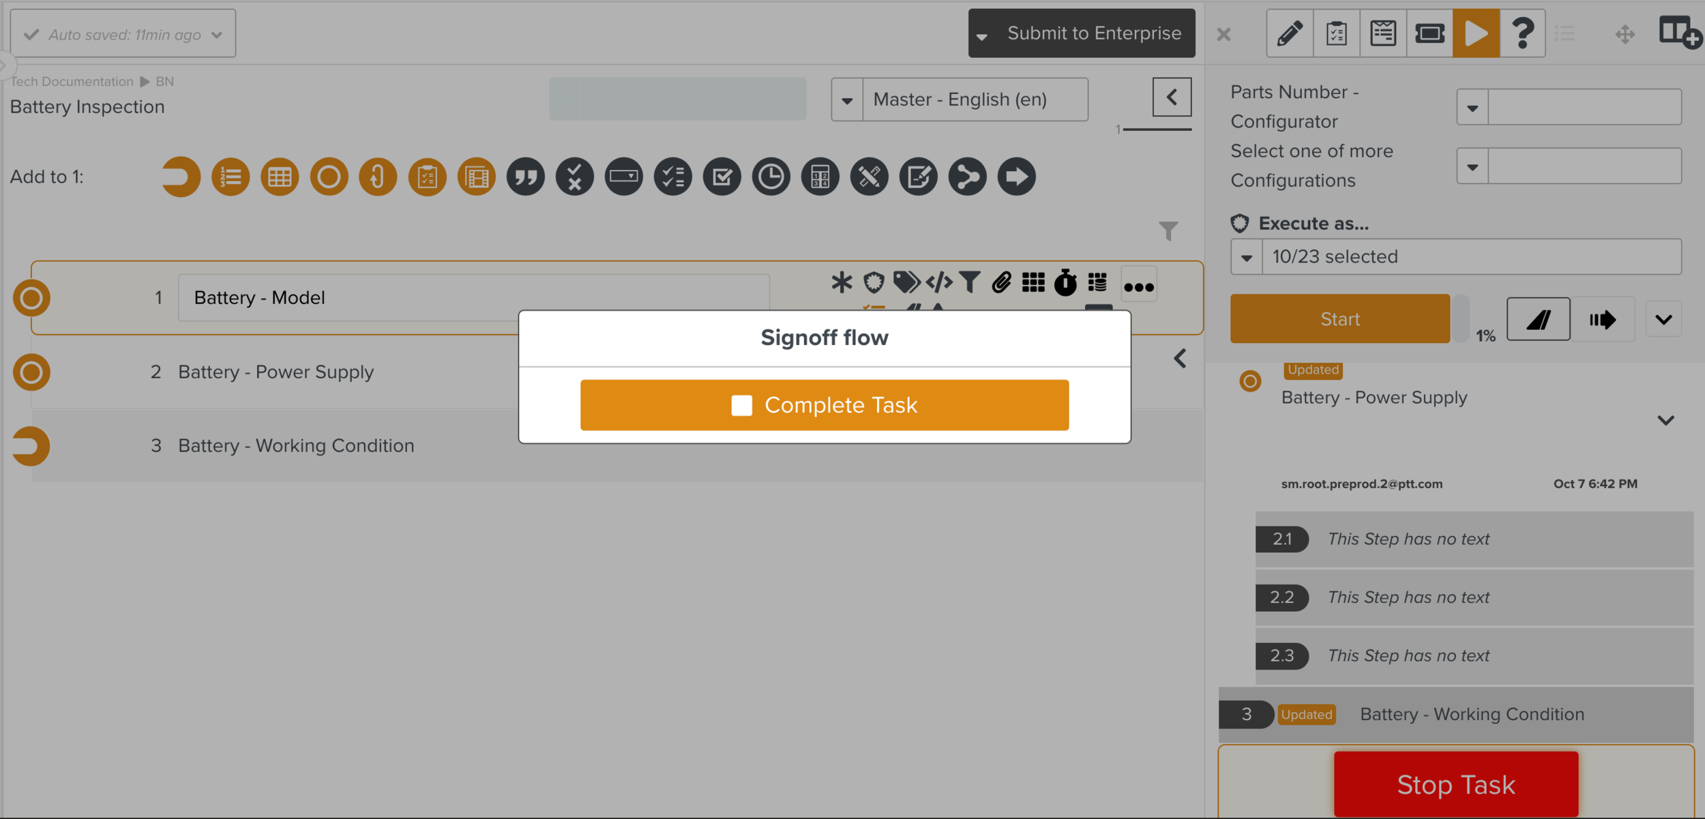1705x819 pixels.
Task: Select the ticket view icon in top toolbar
Action: 1429,33
